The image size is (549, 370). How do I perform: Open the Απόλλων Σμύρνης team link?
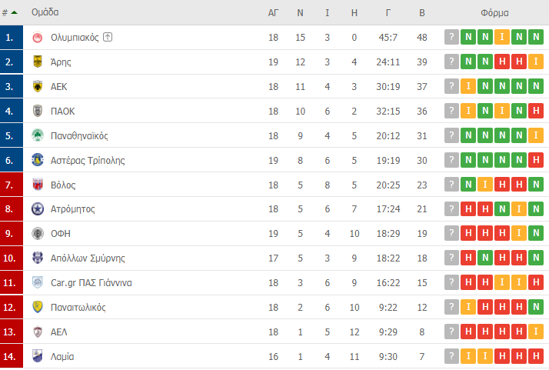tap(88, 258)
